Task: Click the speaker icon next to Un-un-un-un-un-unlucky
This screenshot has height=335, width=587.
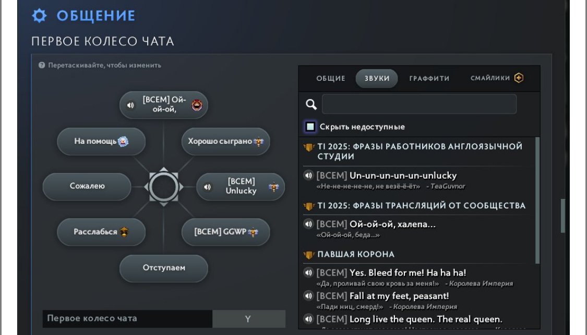Action: (308, 176)
